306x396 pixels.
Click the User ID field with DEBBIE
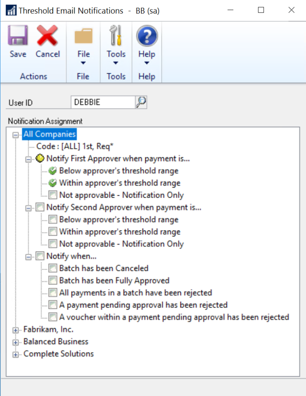click(x=103, y=102)
